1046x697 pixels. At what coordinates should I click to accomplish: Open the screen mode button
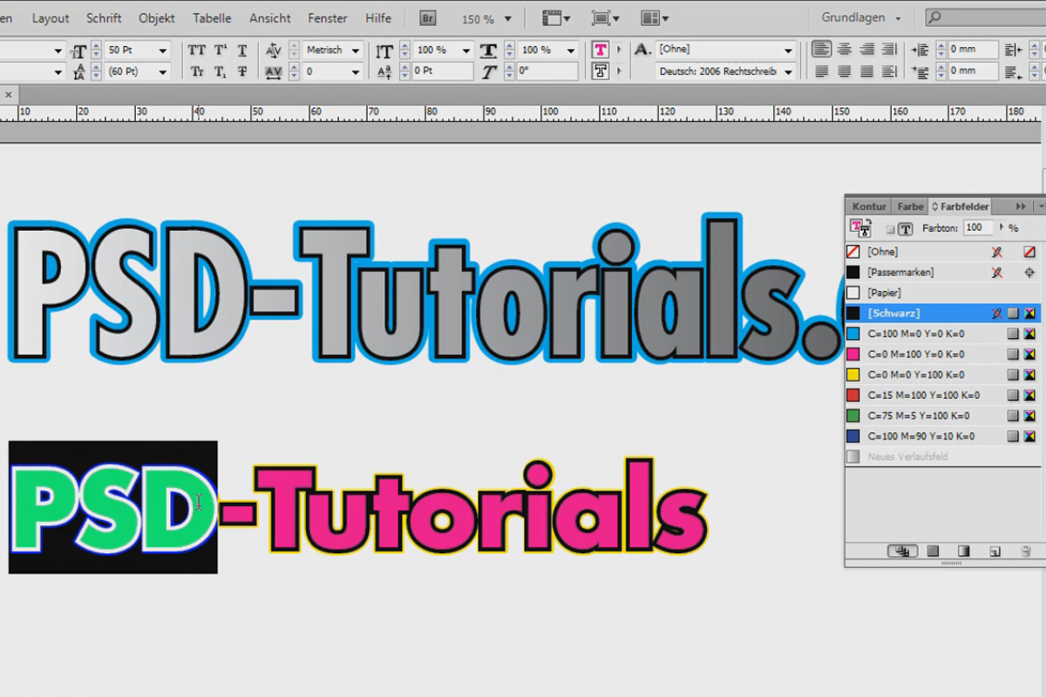pos(605,18)
